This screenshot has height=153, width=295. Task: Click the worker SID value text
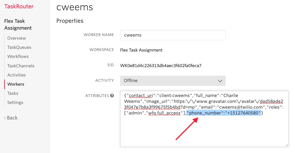pyautogui.click(x=161, y=66)
